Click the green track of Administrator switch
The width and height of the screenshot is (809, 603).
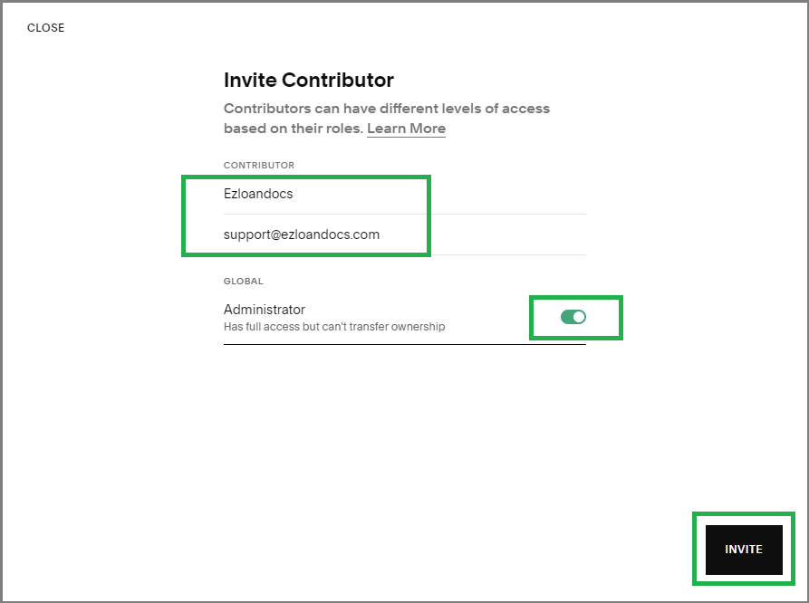pyautogui.click(x=567, y=317)
